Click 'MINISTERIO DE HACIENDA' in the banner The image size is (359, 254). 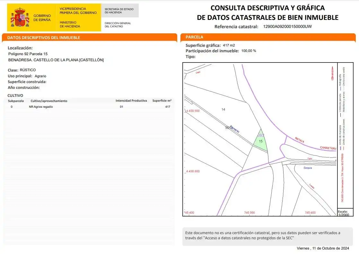70,24
